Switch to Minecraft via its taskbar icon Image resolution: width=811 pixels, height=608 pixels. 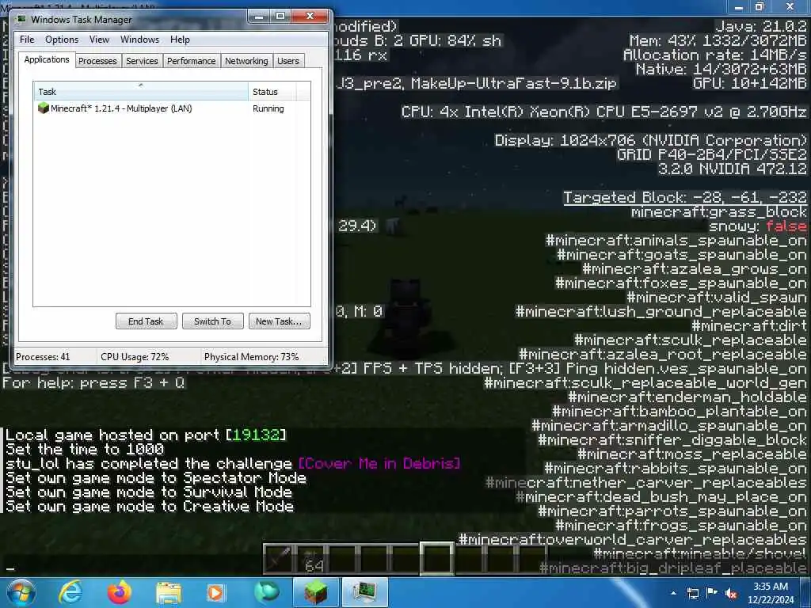[315, 592]
